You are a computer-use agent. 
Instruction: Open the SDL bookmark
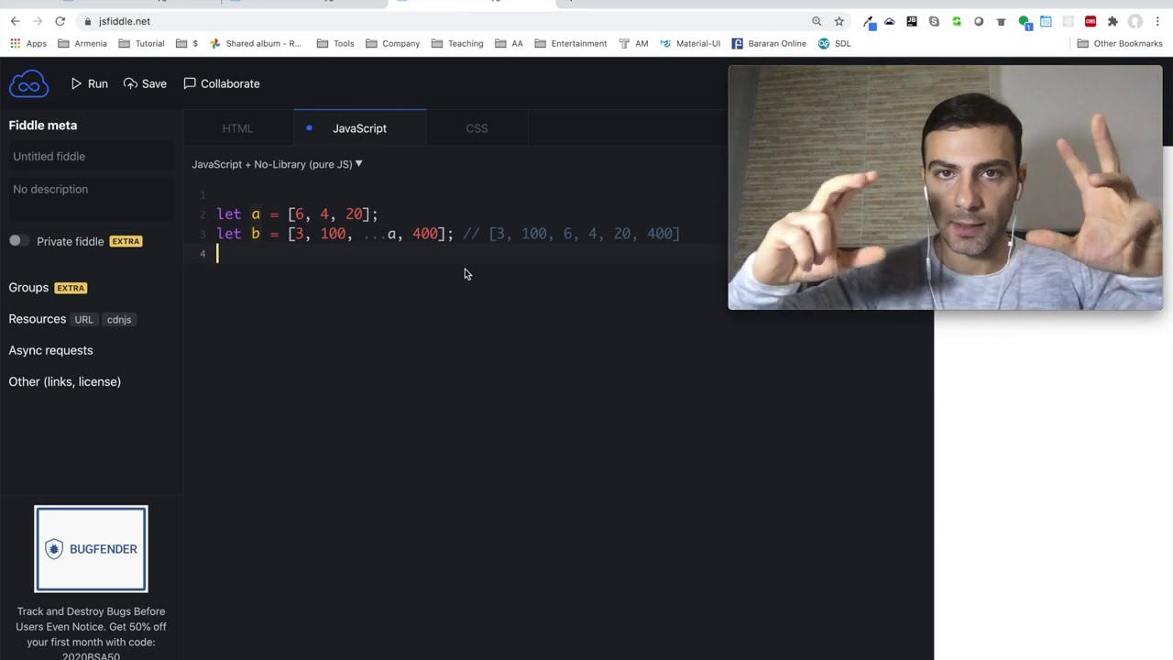click(x=835, y=43)
